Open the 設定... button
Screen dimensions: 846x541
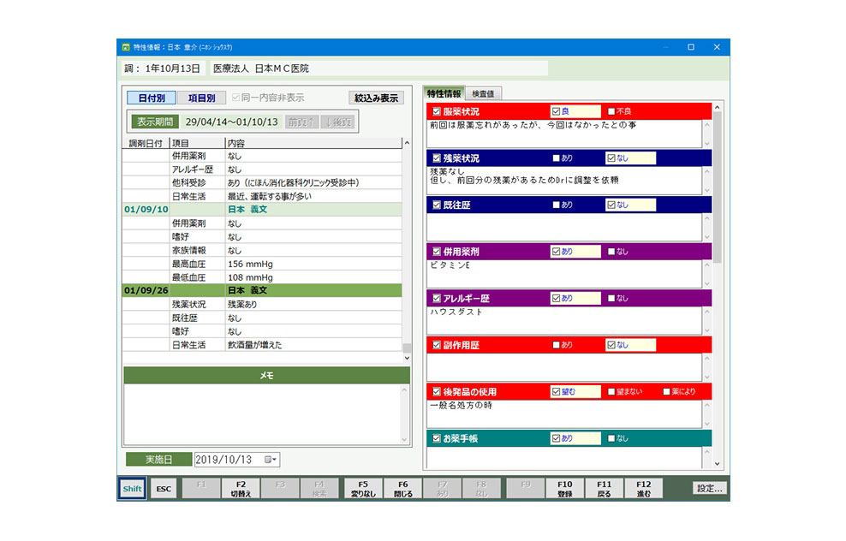pos(710,489)
